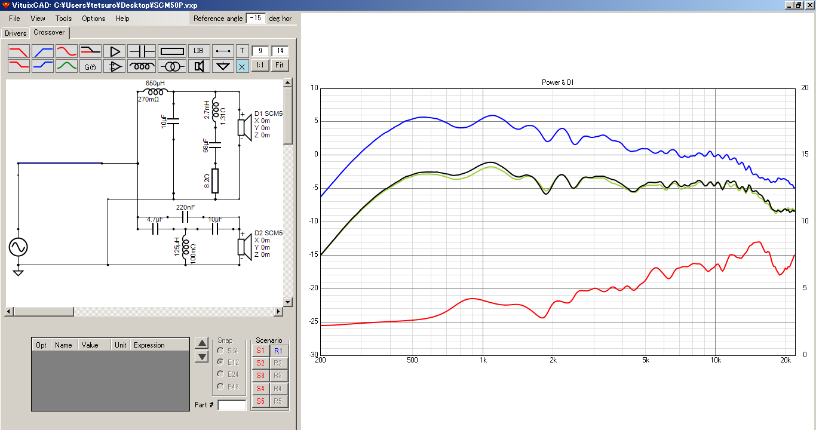Select the E24 snap option
This screenshot has width=816, height=430.
tap(228, 374)
